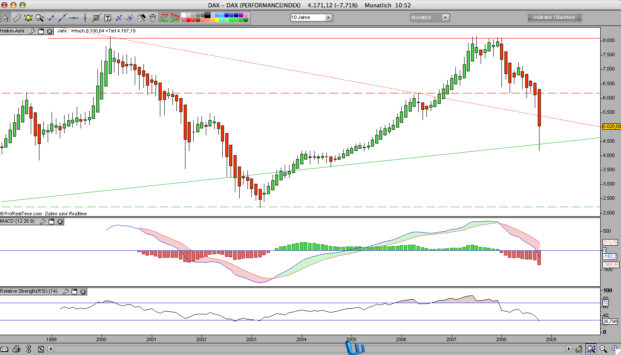Select the vertical line tool
621x355 pixels.
click(85, 18)
